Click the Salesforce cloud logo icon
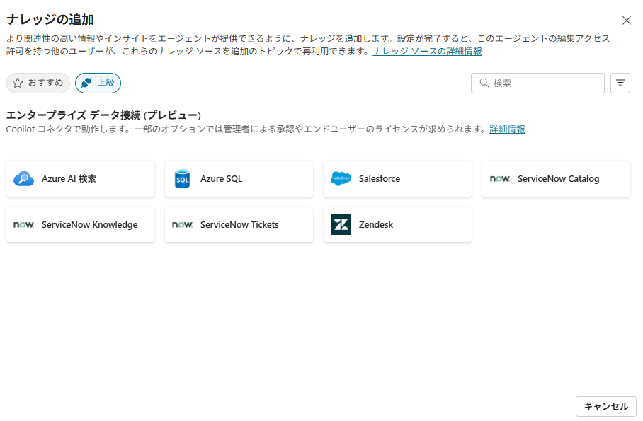 pos(341,179)
